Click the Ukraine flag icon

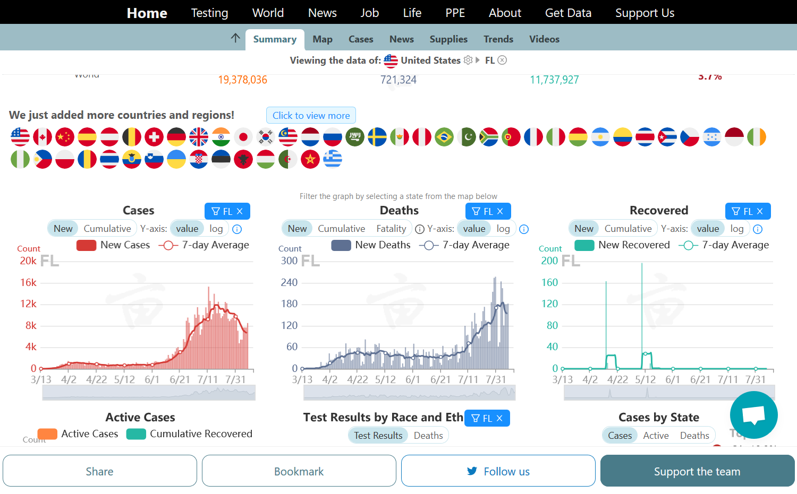(x=176, y=159)
